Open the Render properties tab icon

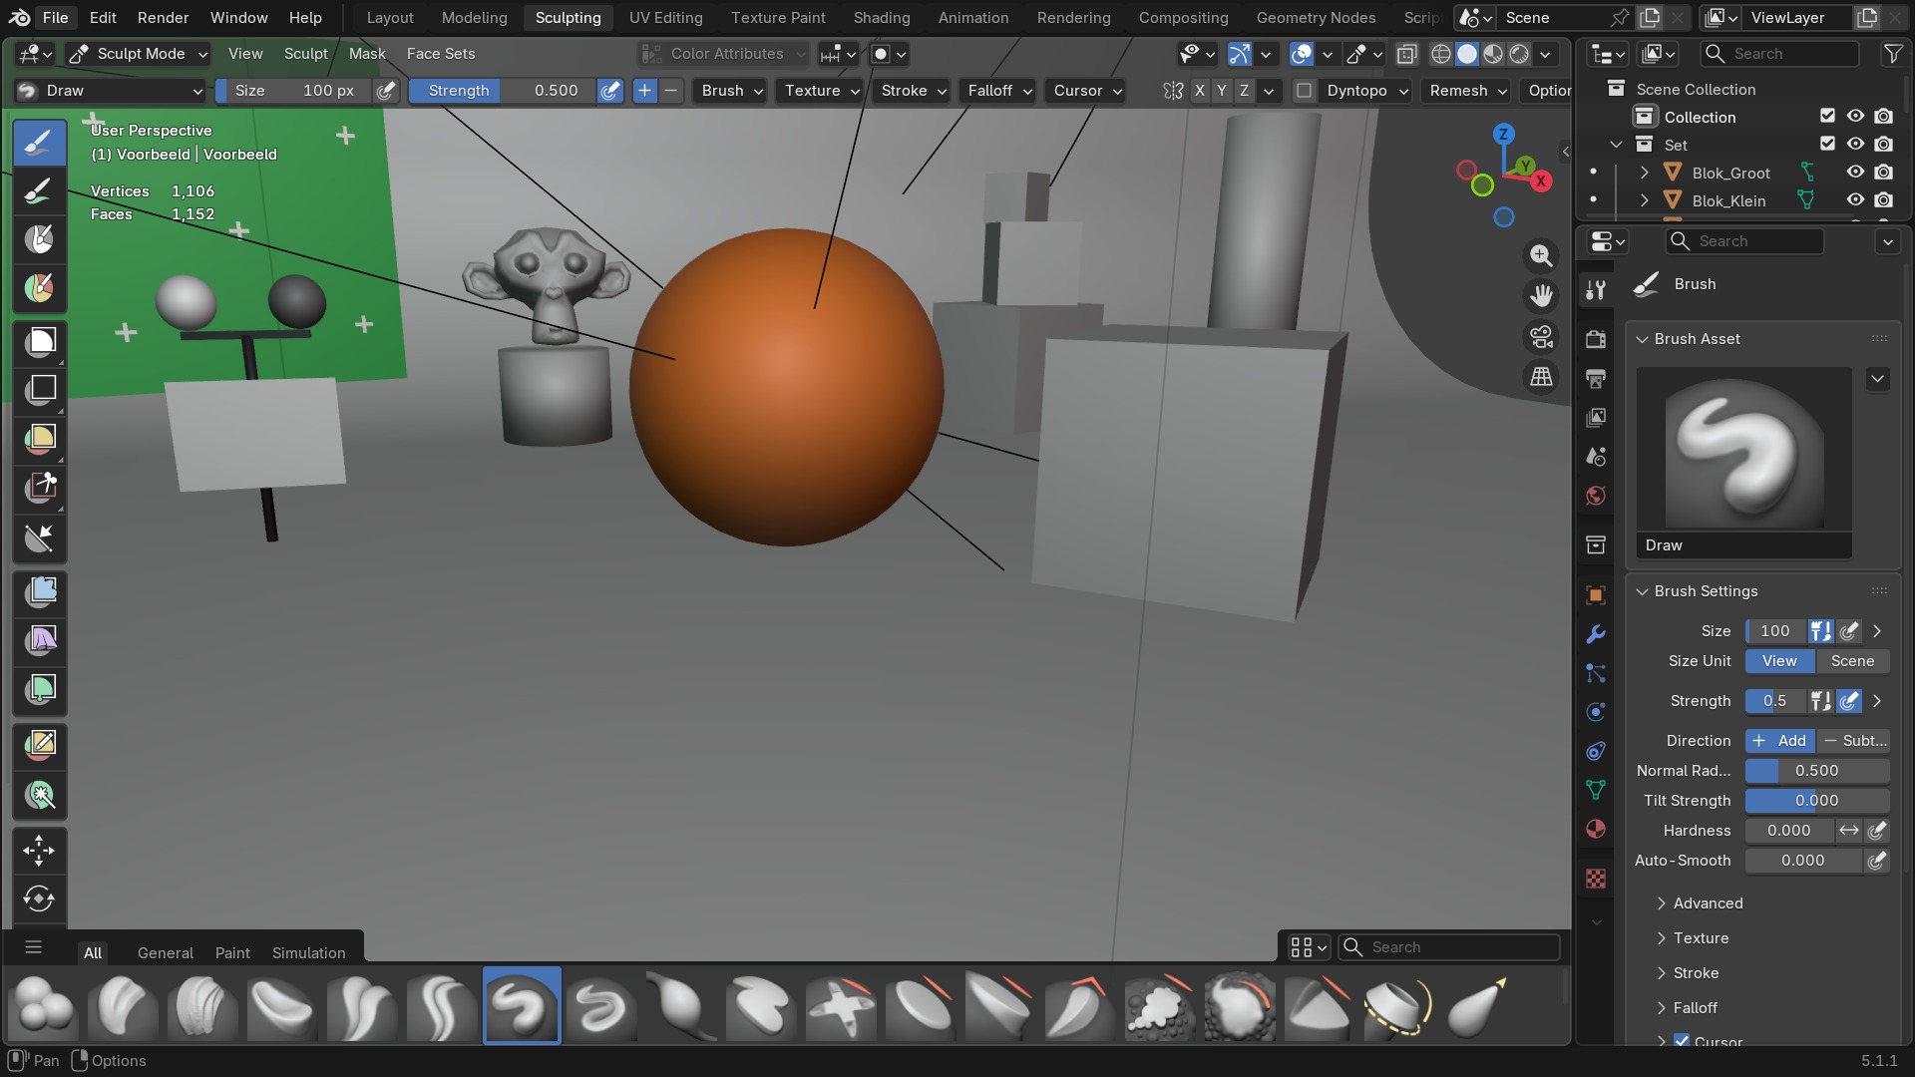point(1596,339)
